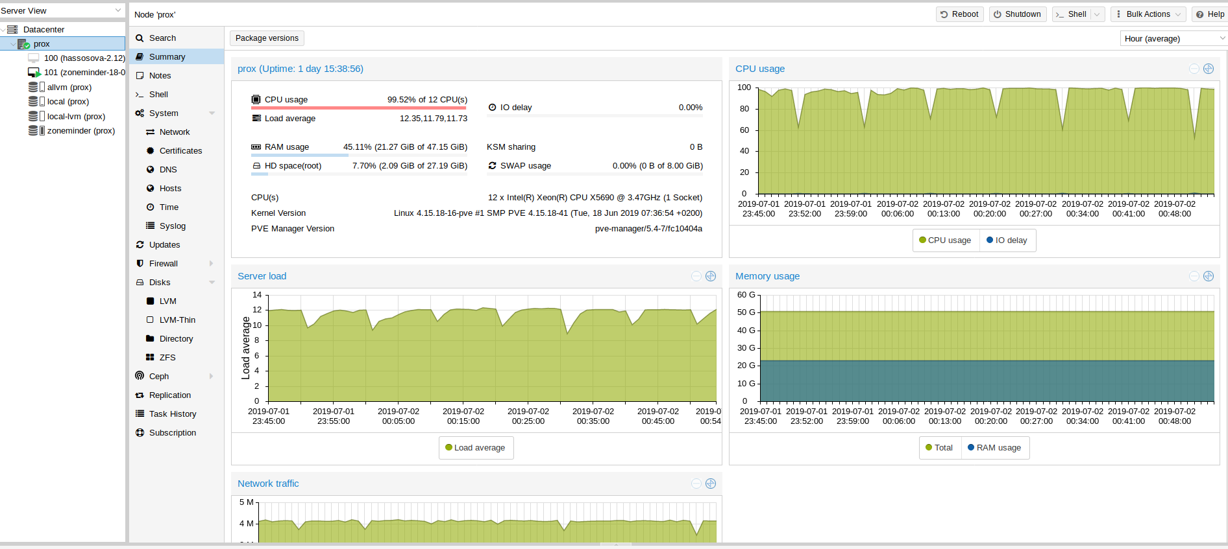Click Memory usage chart zoom icon
Viewport: 1228px width, 549px height.
[1209, 276]
